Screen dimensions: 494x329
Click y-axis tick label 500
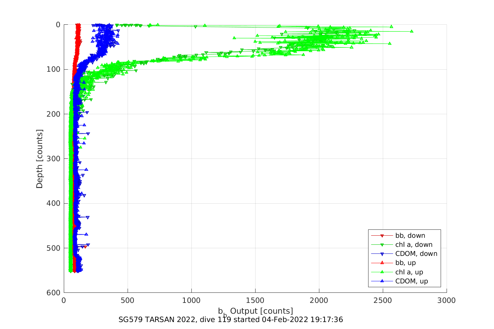[53, 248]
